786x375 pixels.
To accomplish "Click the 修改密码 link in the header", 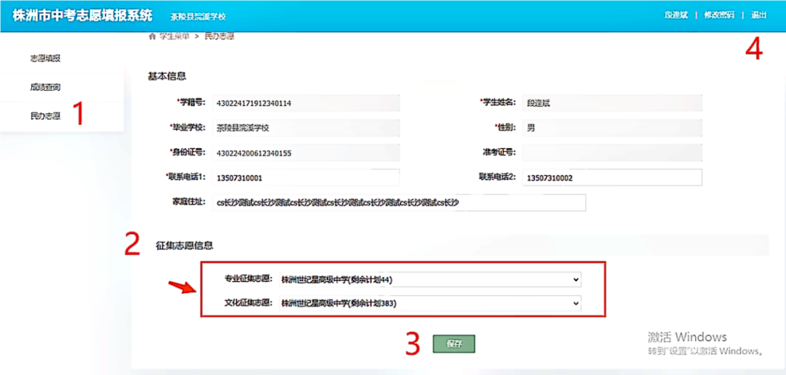I will point(719,15).
